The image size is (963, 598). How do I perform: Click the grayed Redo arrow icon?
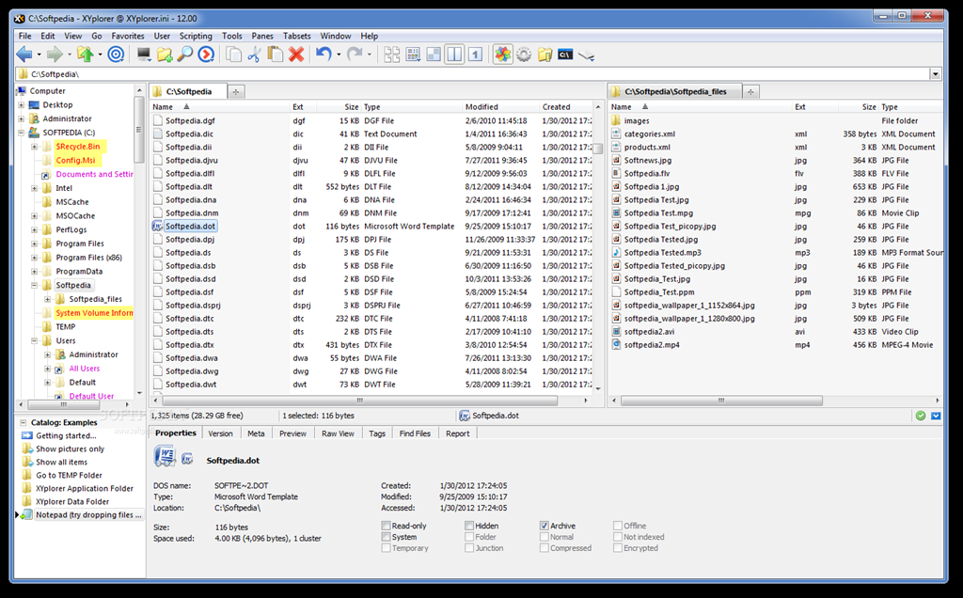click(x=355, y=55)
